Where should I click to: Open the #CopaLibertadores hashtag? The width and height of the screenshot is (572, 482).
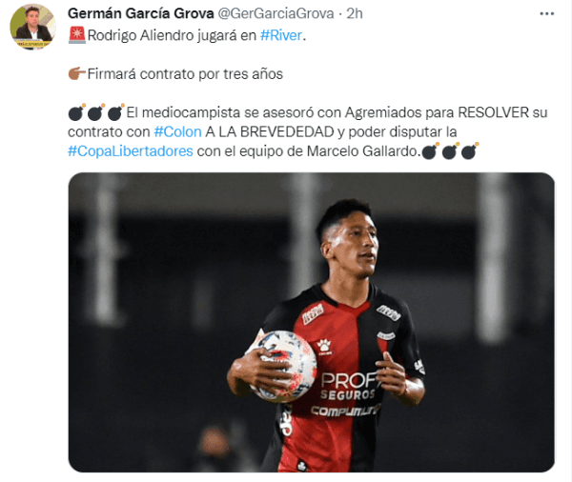[x=131, y=151]
